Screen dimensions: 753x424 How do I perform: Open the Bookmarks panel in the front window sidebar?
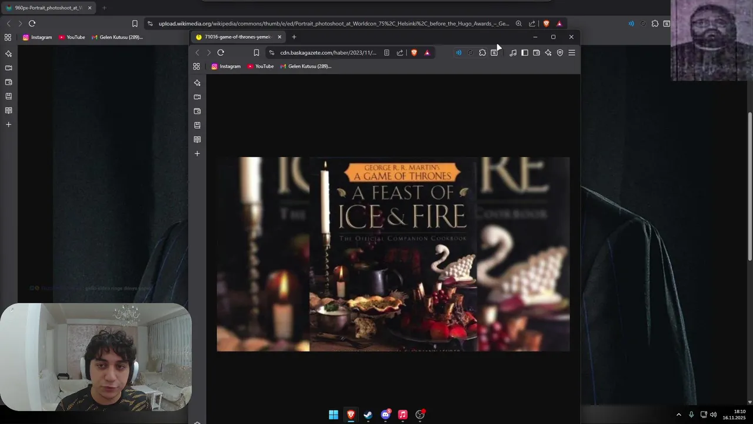(x=197, y=125)
